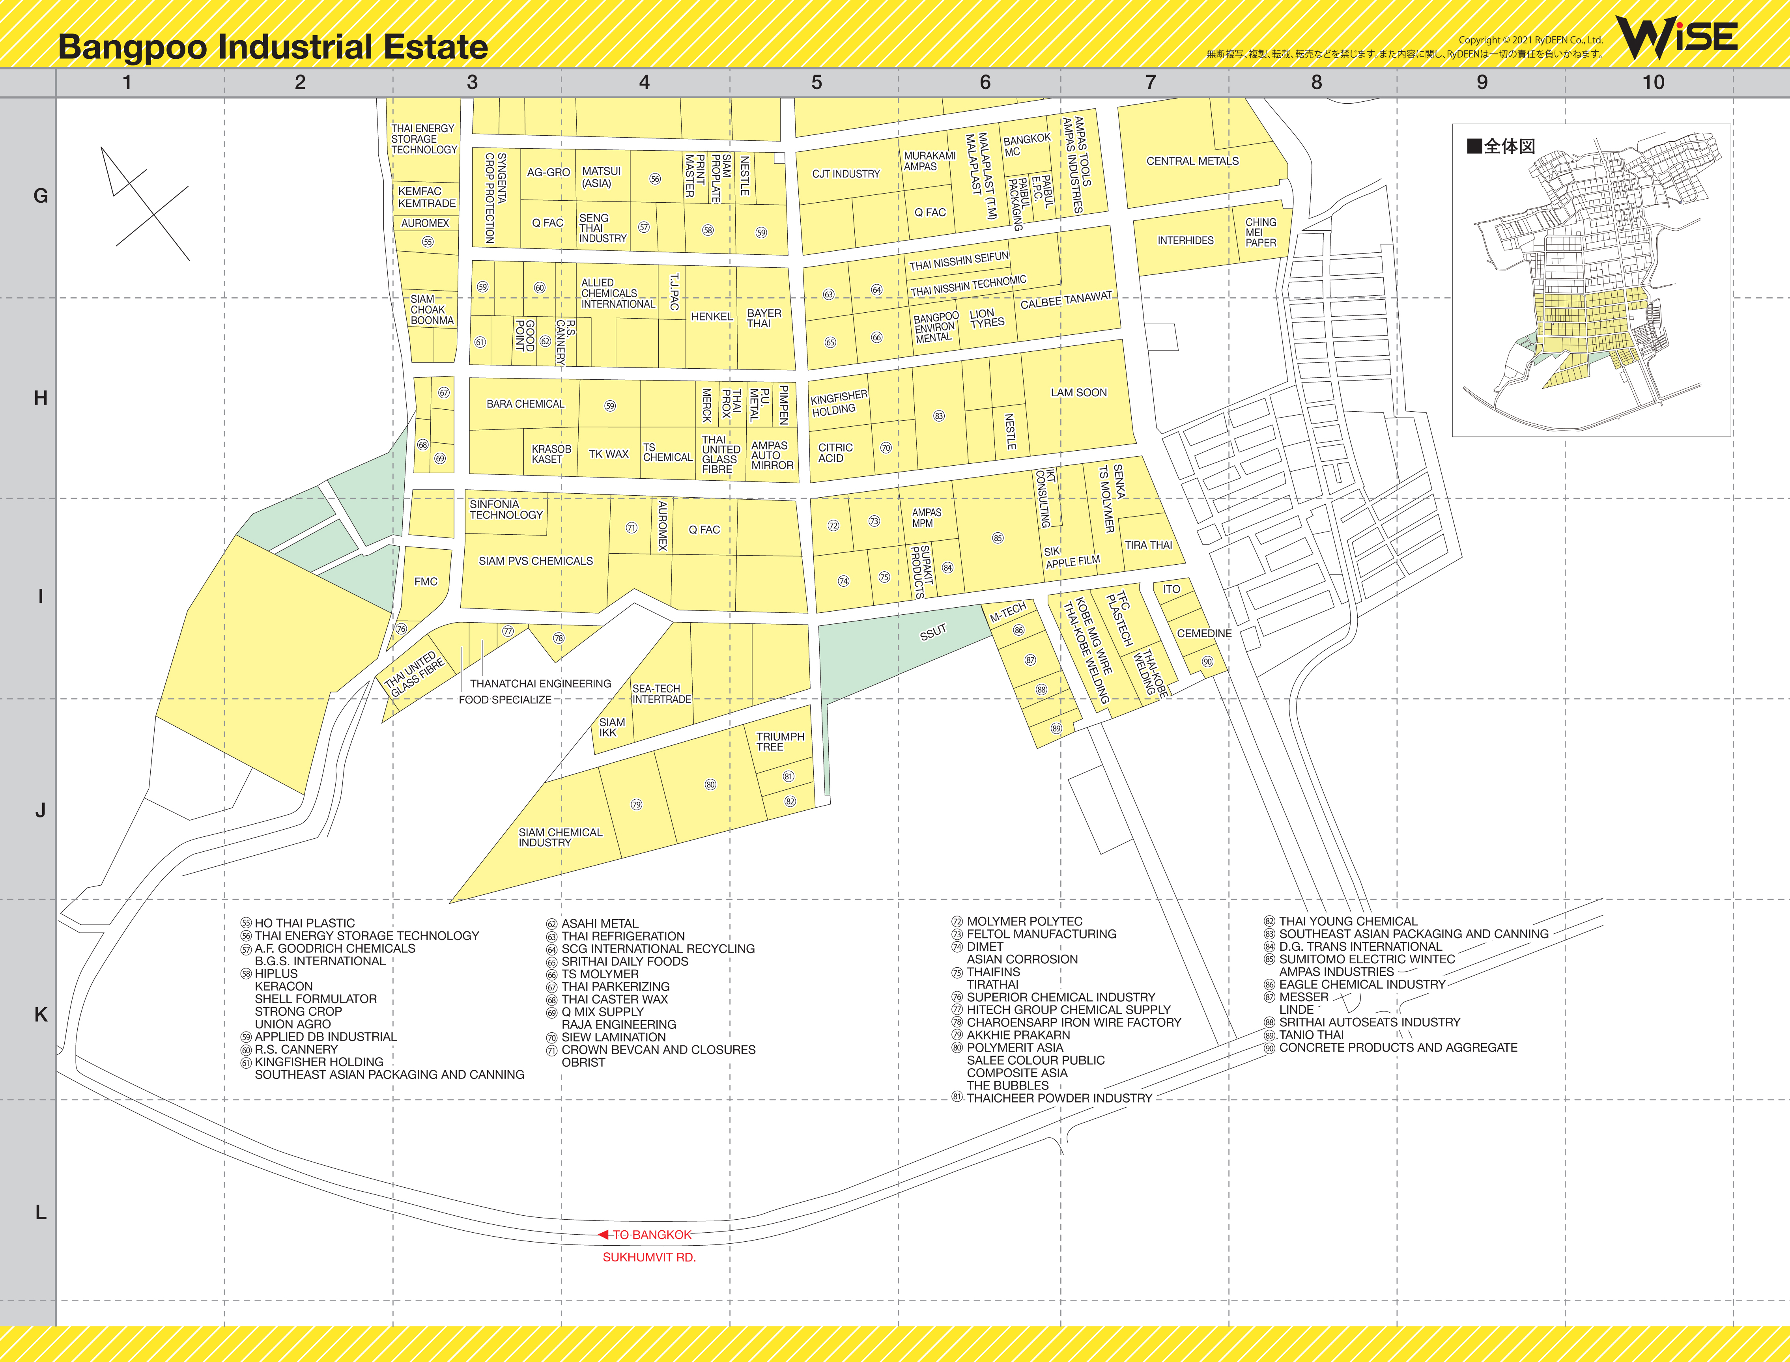Click the circled 83 plot marker
1790x1362 pixels.
(x=938, y=416)
